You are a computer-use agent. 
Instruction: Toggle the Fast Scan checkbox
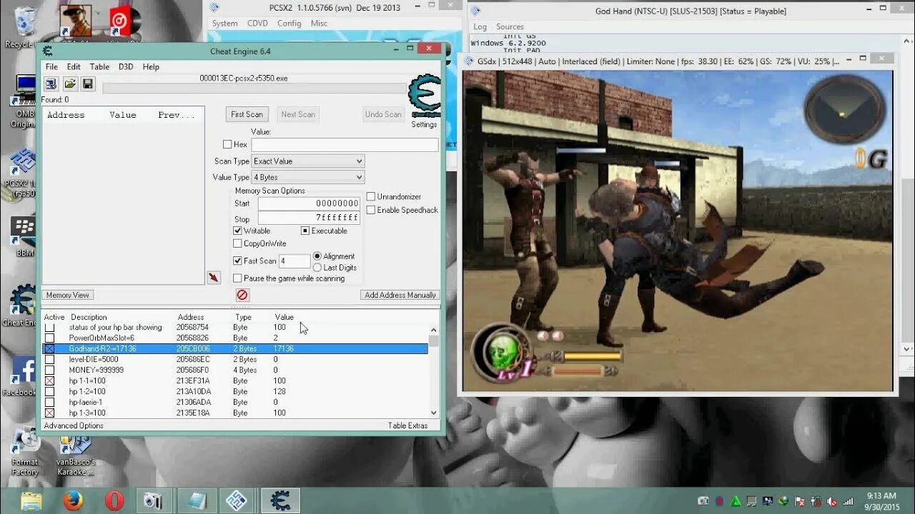(x=237, y=261)
